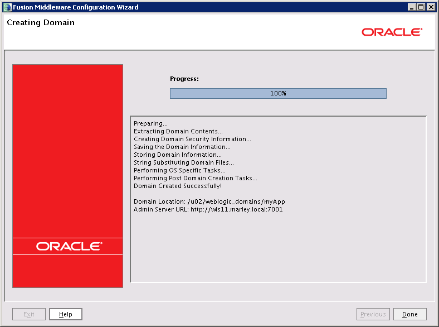
Task: Close the Configuration Wizard window
Action: click(431, 7)
